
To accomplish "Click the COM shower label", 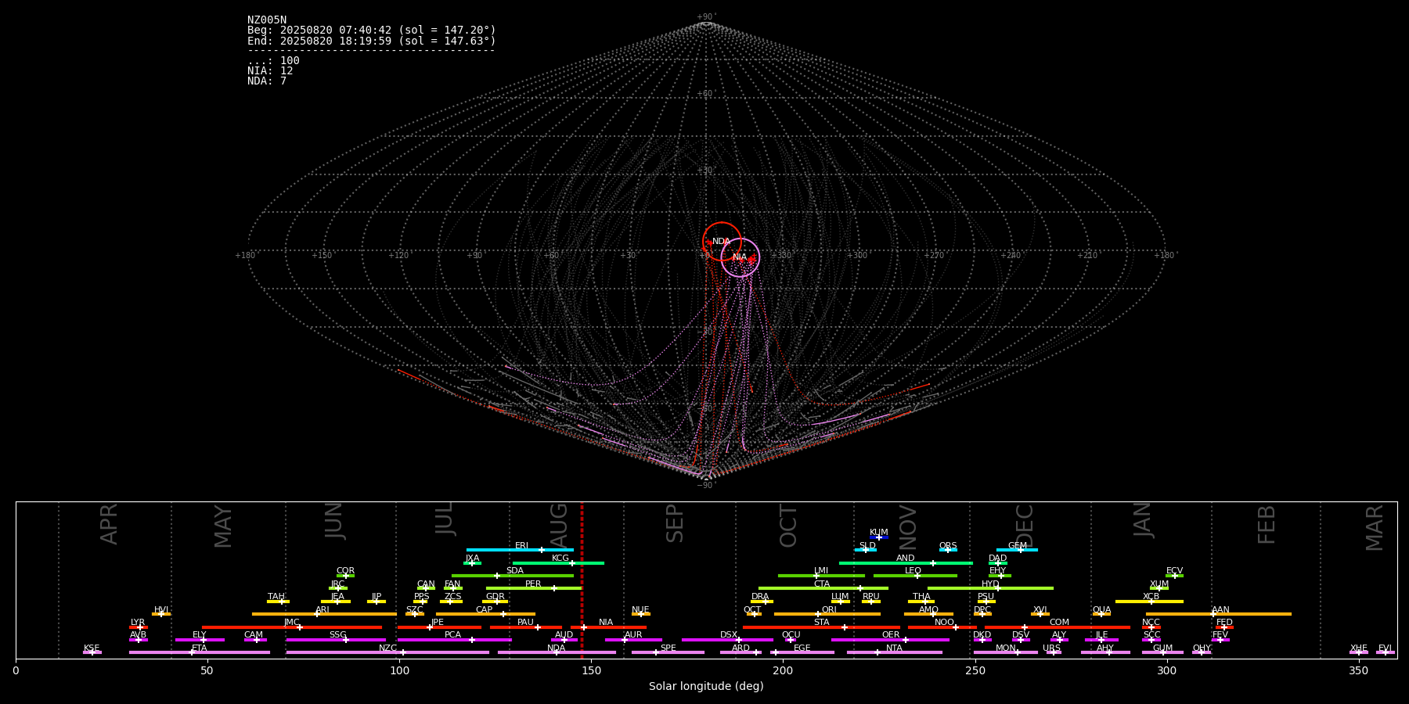I will point(1059,623).
